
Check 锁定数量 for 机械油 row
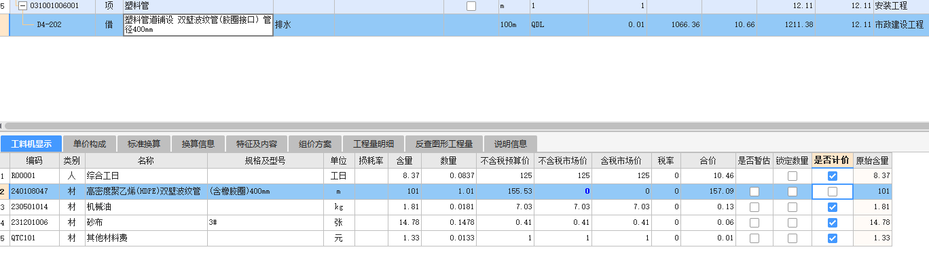tap(792, 207)
